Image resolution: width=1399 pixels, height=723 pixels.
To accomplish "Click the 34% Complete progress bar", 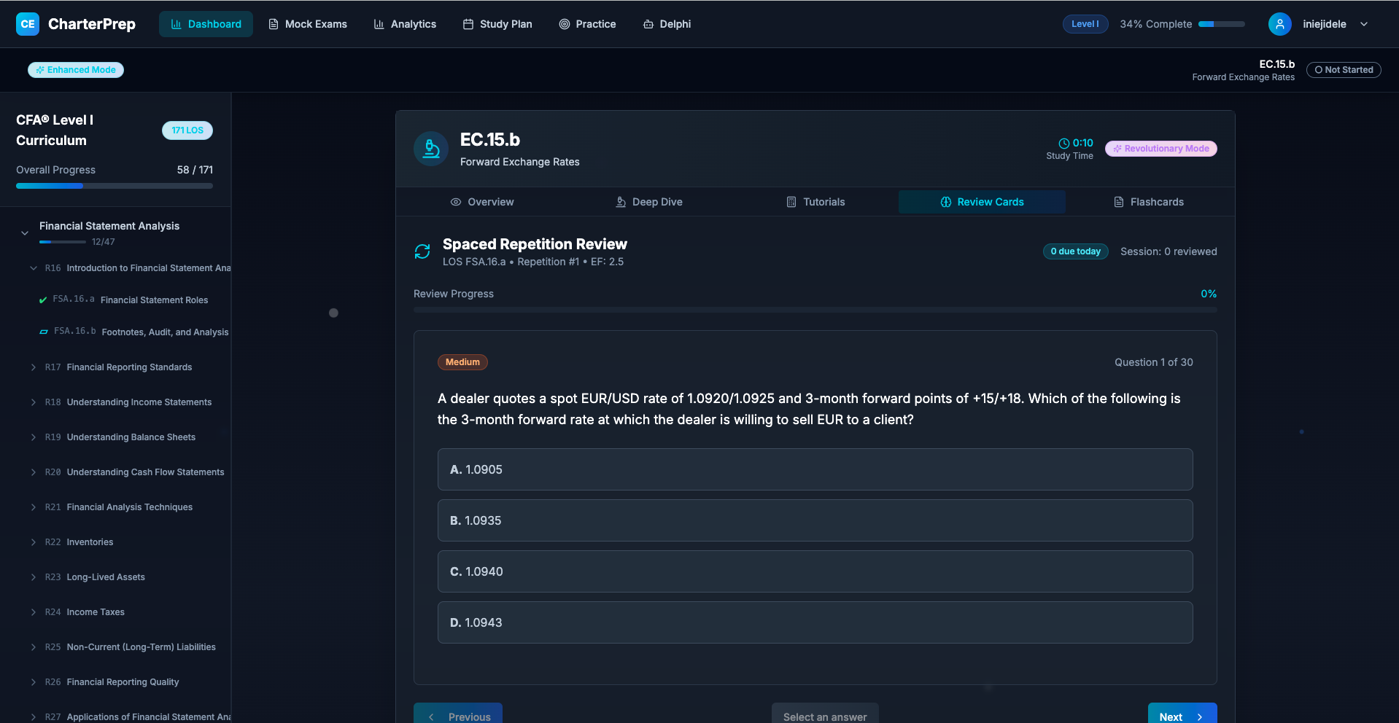I will pos(1222,24).
